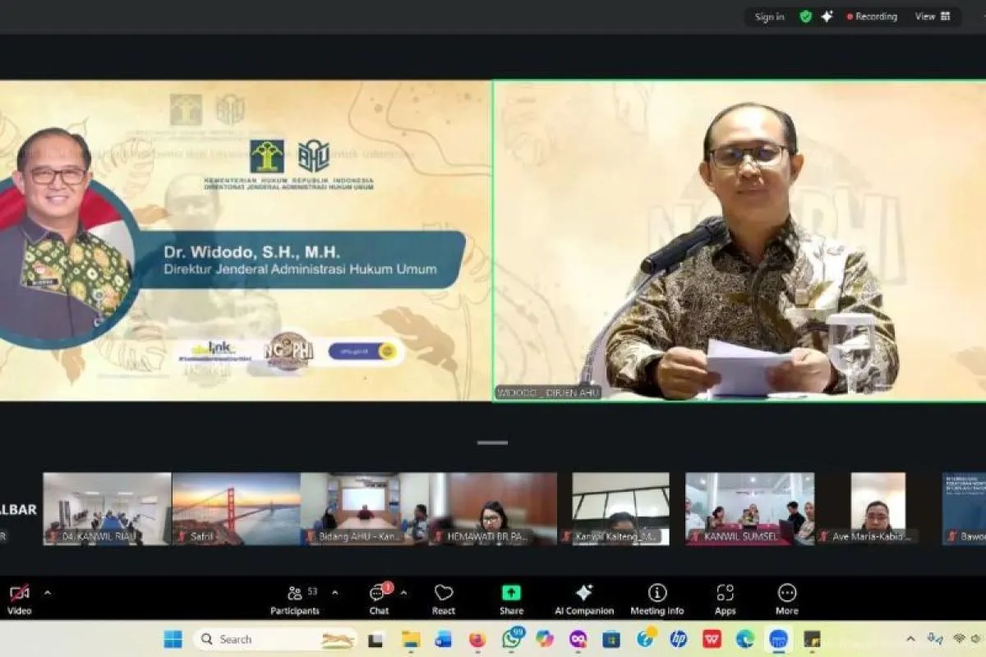Collapse gallery strip using the center divider handle
Viewport: 986px width, 657px height.
click(x=492, y=443)
